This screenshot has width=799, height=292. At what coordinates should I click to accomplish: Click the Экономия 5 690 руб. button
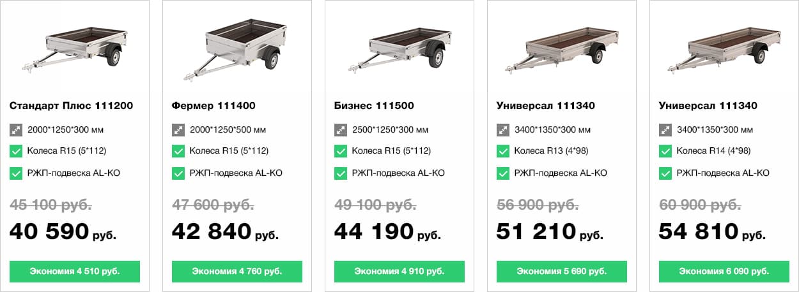click(x=562, y=271)
